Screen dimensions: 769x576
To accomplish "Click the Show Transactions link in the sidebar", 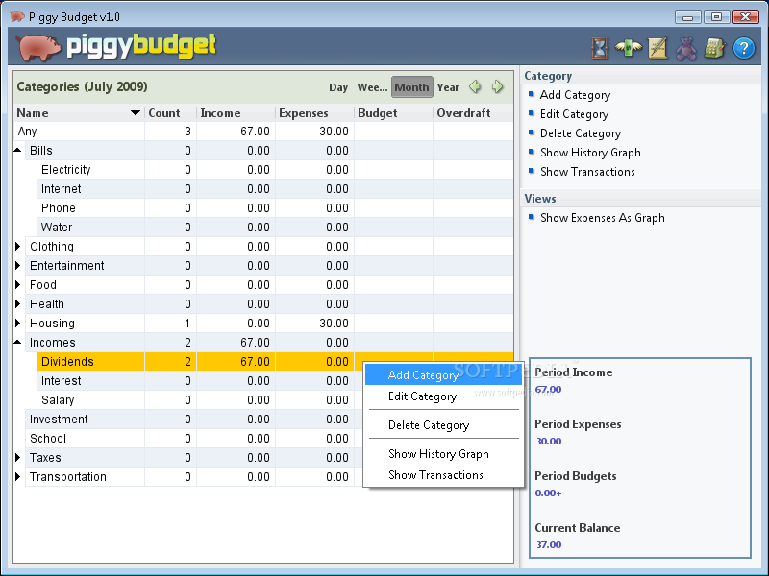I will coord(587,172).
